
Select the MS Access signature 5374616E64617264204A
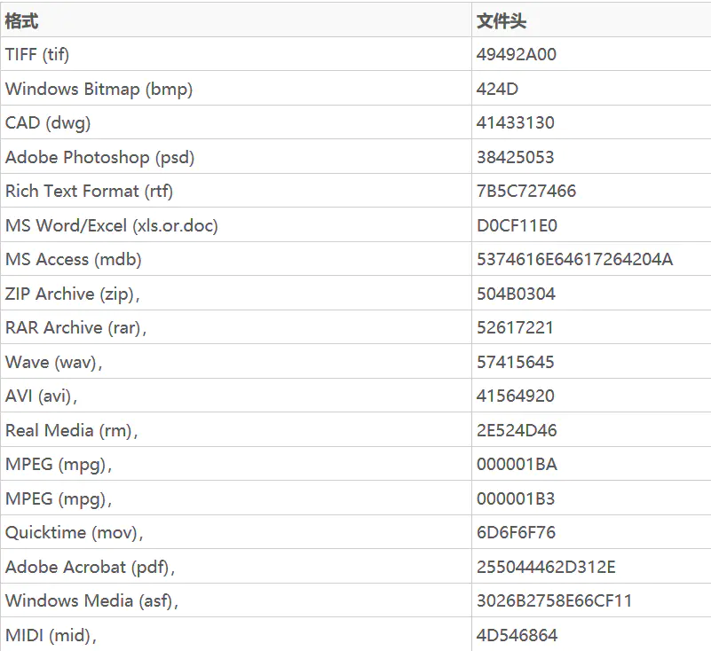(x=575, y=259)
